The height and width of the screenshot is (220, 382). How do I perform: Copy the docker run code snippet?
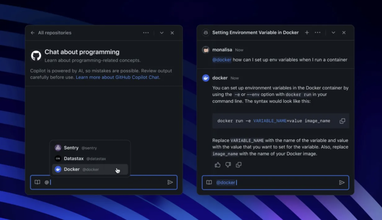tap(342, 121)
